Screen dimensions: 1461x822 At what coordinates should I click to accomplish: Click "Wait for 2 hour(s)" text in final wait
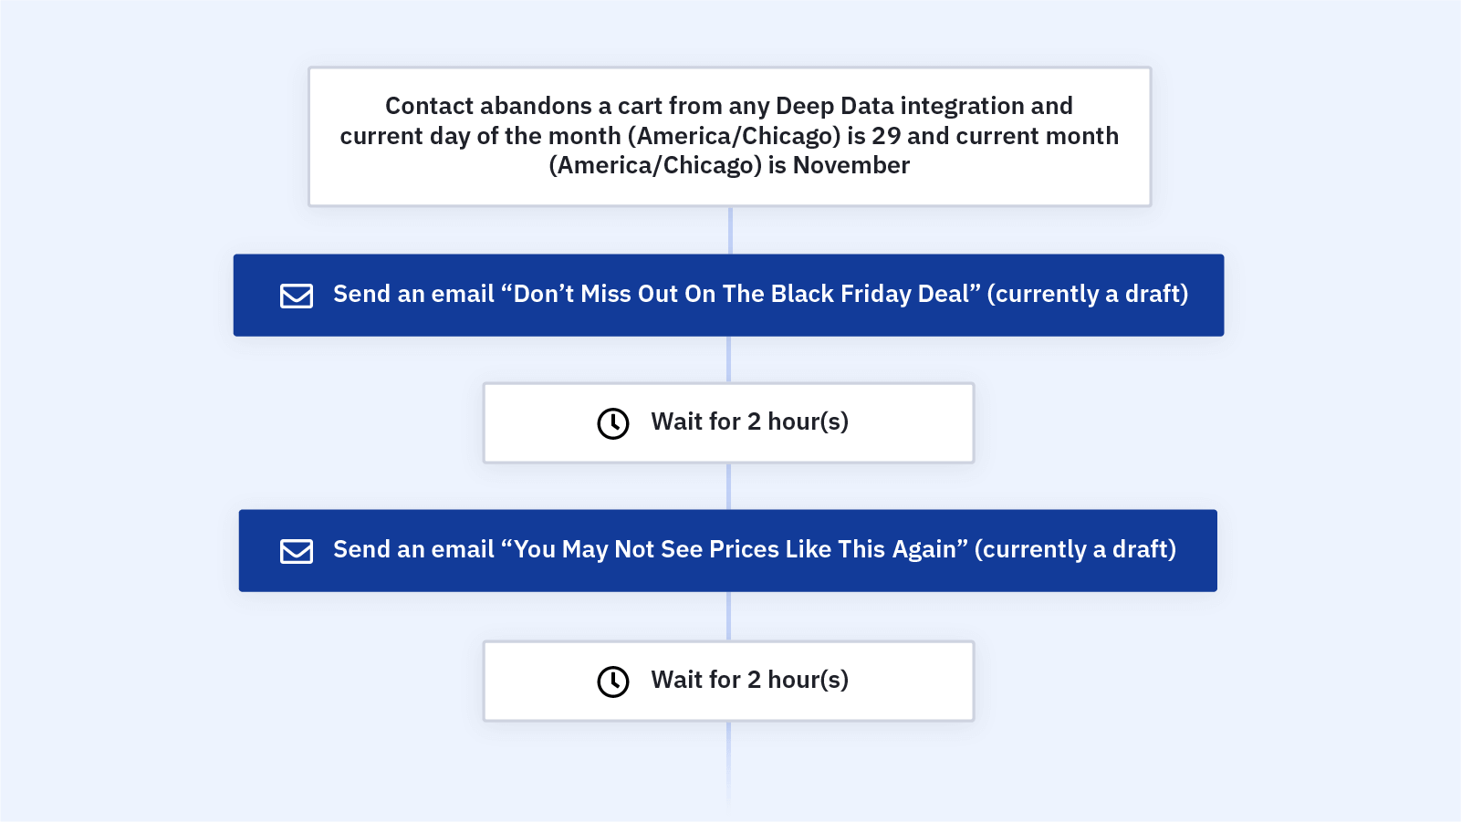[x=749, y=680]
